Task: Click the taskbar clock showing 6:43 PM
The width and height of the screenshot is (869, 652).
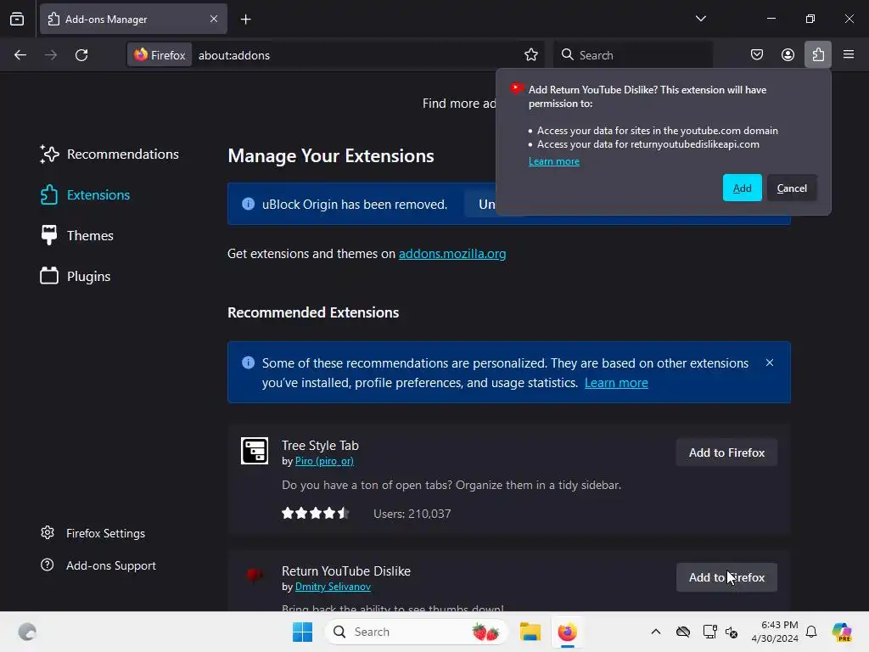Action: (x=775, y=632)
